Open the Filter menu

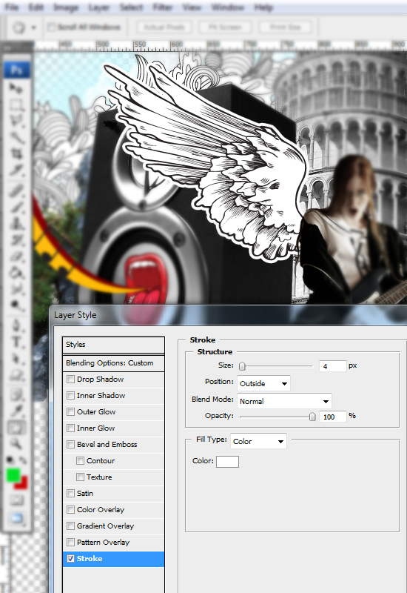[163, 7]
